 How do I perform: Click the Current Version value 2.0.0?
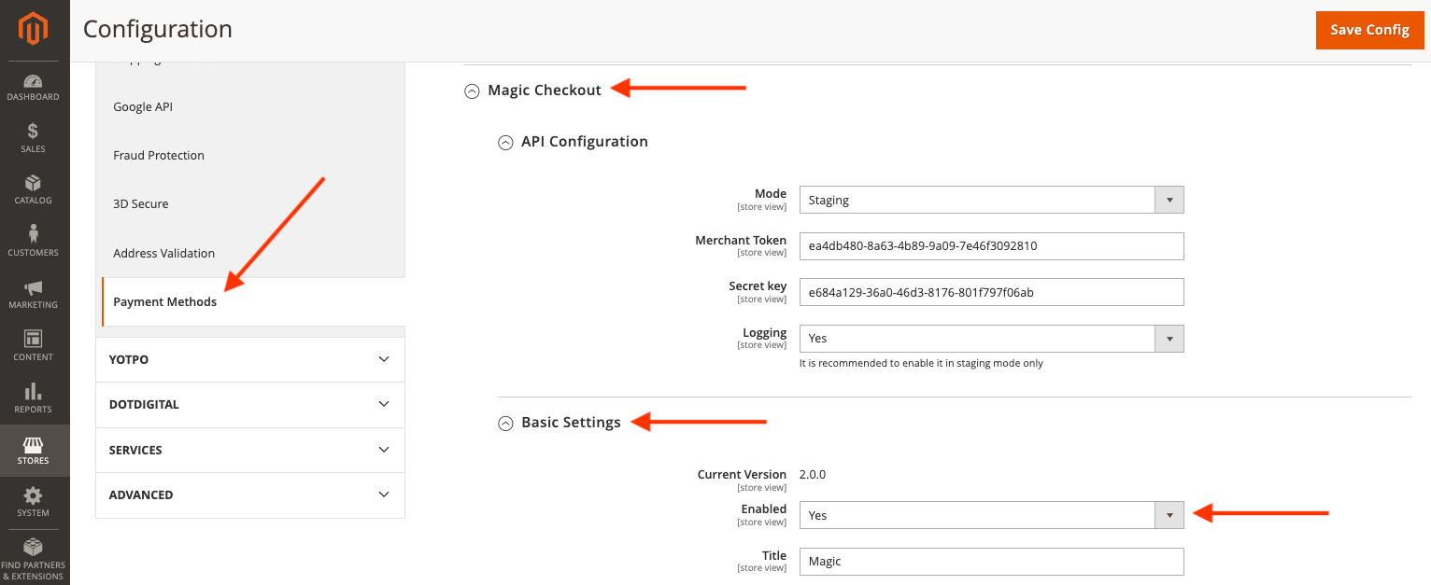(x=813, y=474)
